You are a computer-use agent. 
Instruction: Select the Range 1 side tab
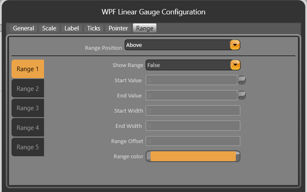point(28,69)
